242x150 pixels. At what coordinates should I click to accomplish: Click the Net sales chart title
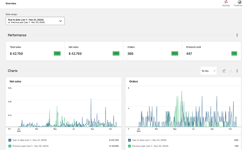tap(15, 81)
